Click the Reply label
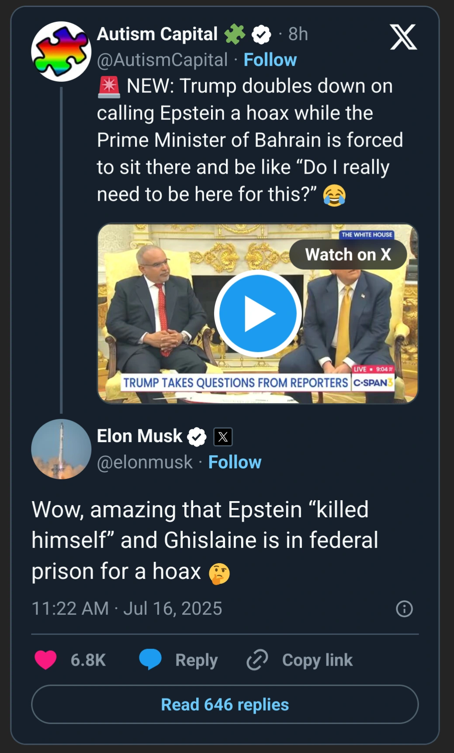The image size is (454, 753). 196,660
